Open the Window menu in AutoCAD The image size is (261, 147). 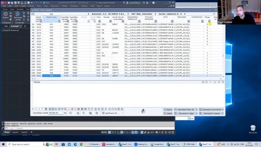tap(84, 6)
